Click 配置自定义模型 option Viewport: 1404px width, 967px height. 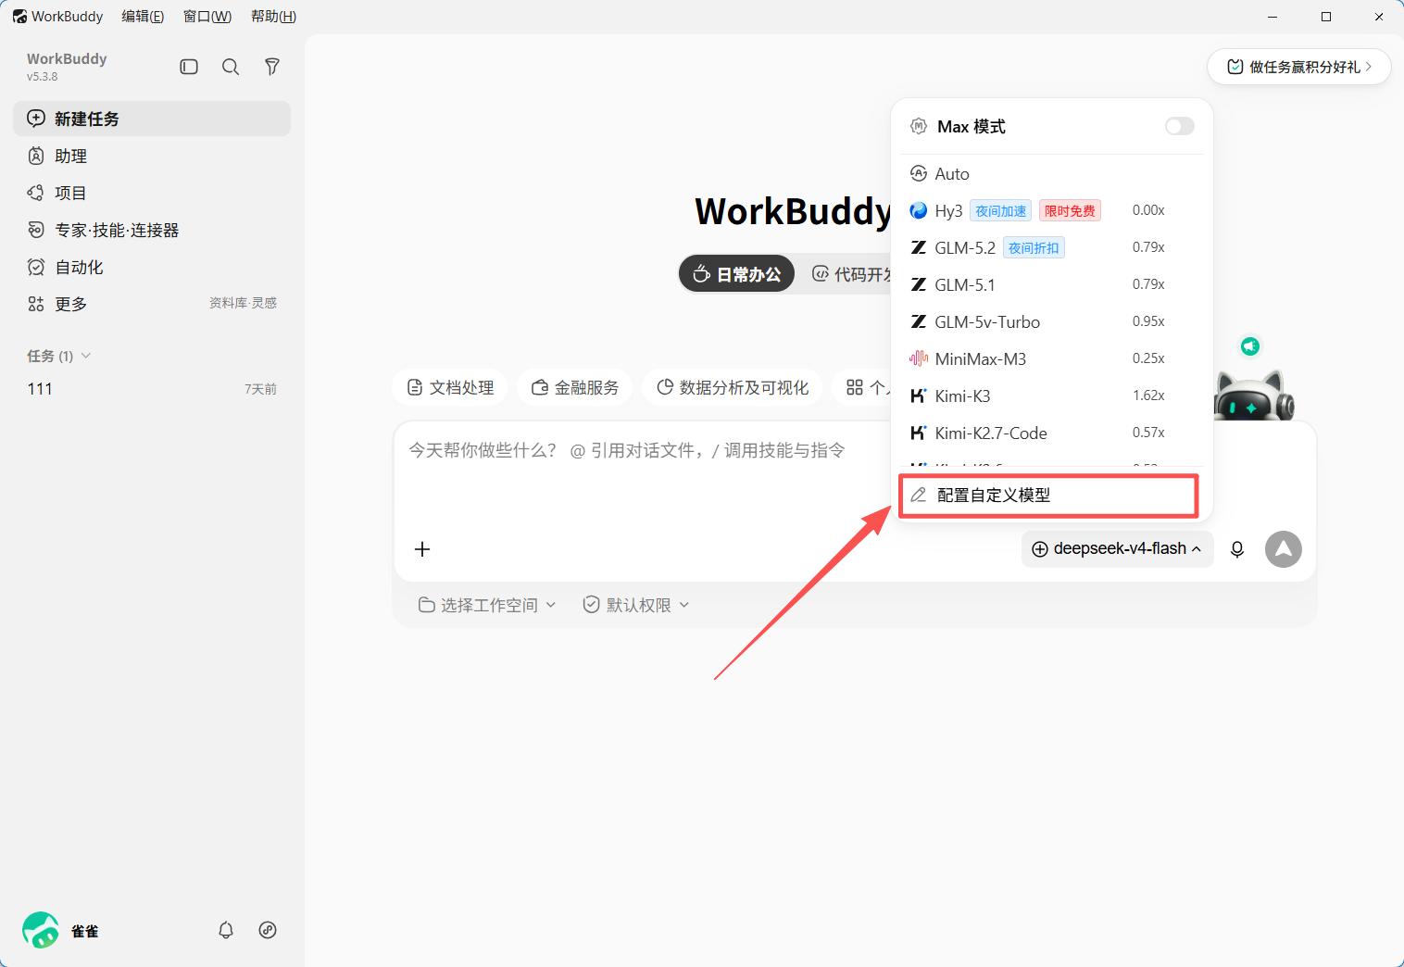click(x=1049, y=496)
